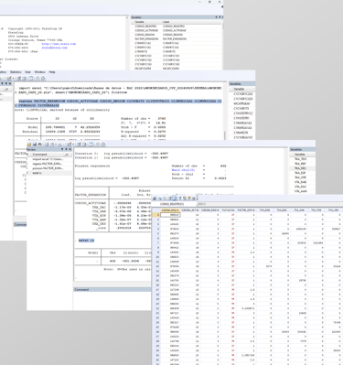
Task: Select TKA_DES in front Variables panel
Action: [x=300, y=168]
